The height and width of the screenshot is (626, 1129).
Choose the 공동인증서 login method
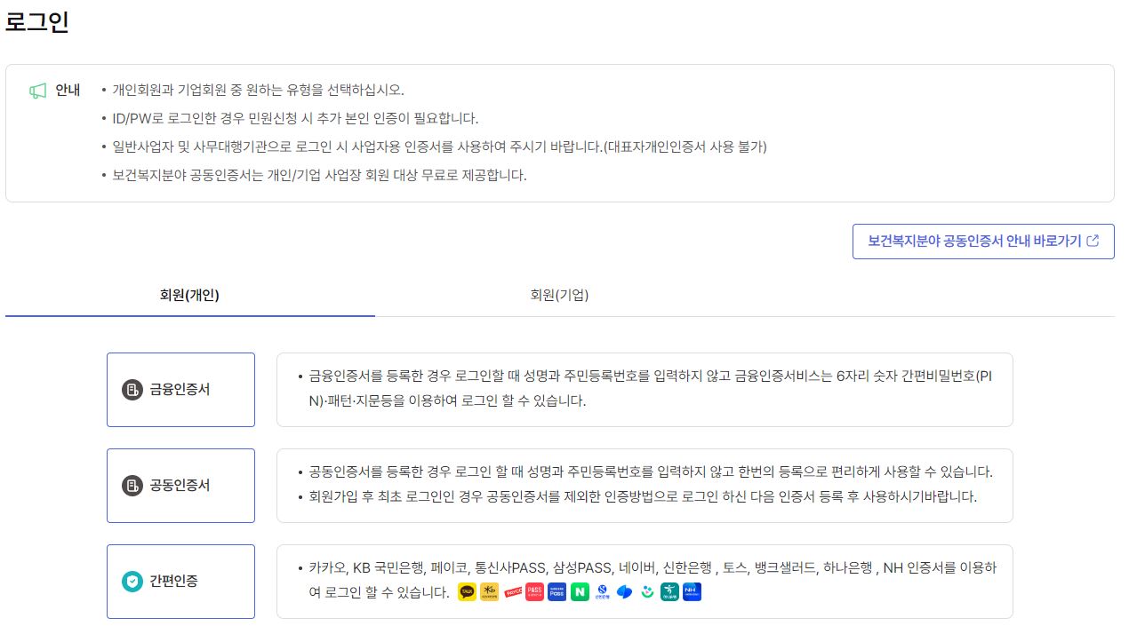tap(180, 485)
